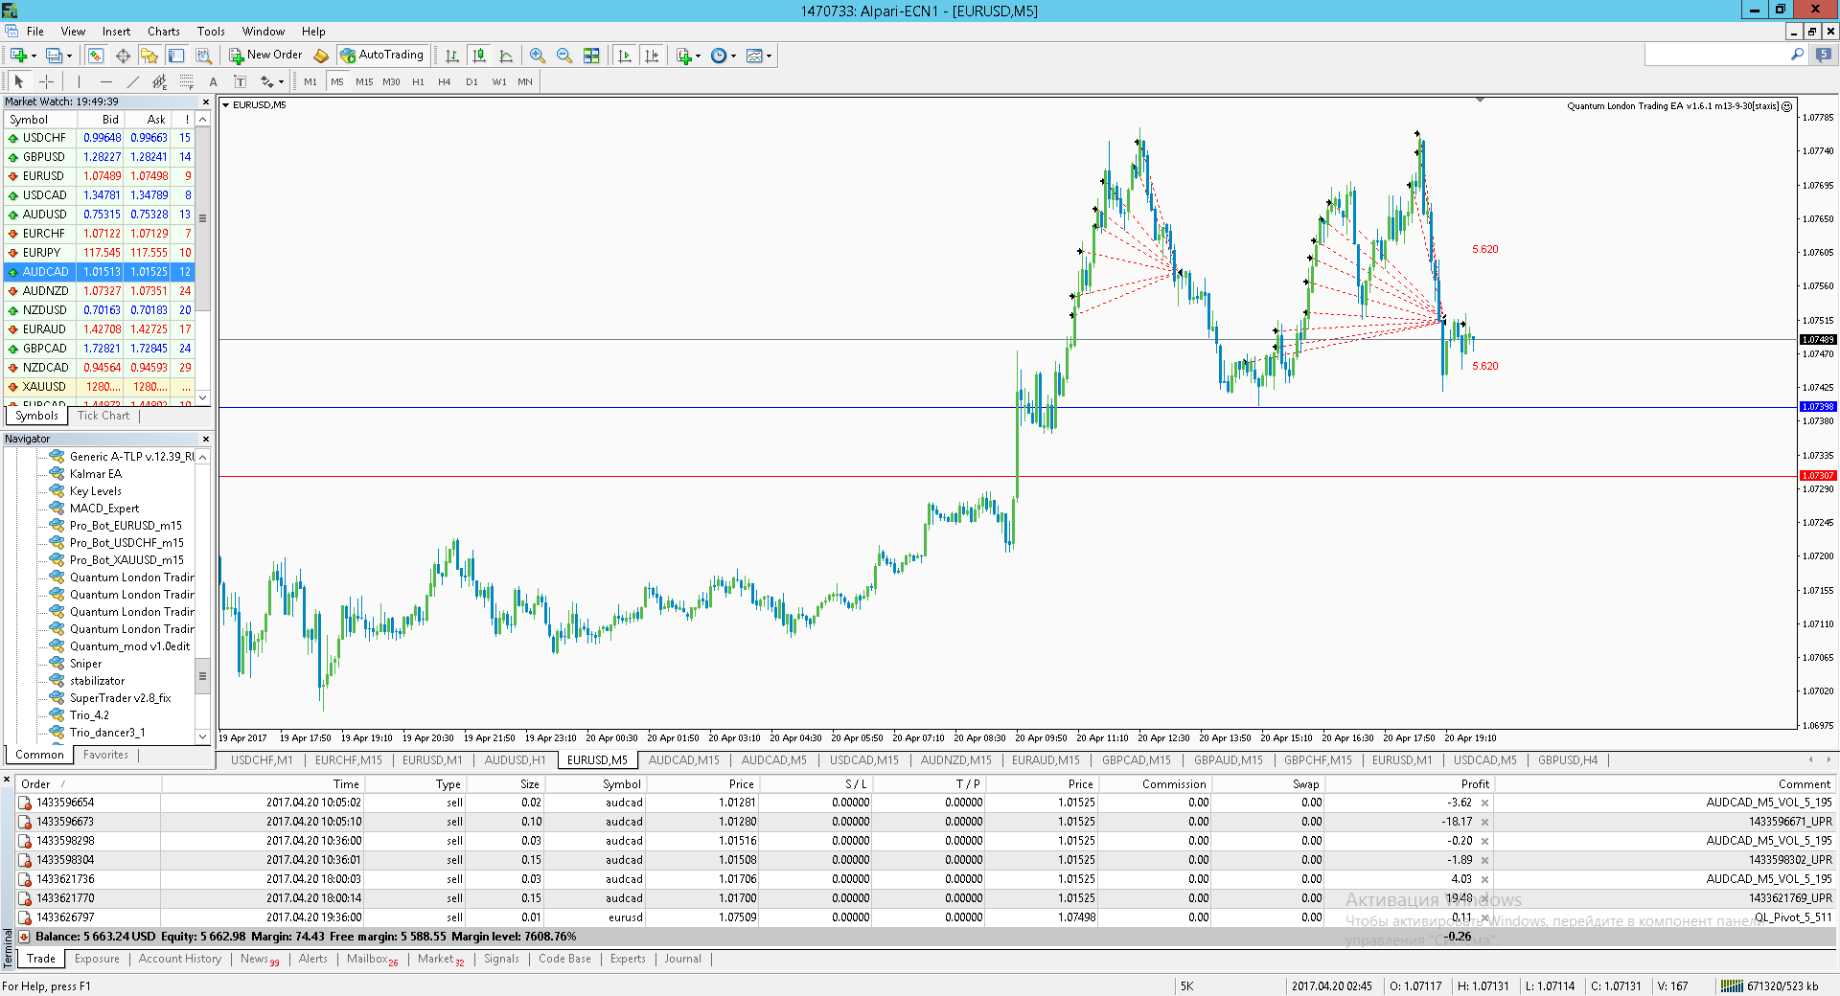The width and height of the screenshot is (1840, 996).
Task: Select the Market Watch scrollbar thumb
Action: 202,218
